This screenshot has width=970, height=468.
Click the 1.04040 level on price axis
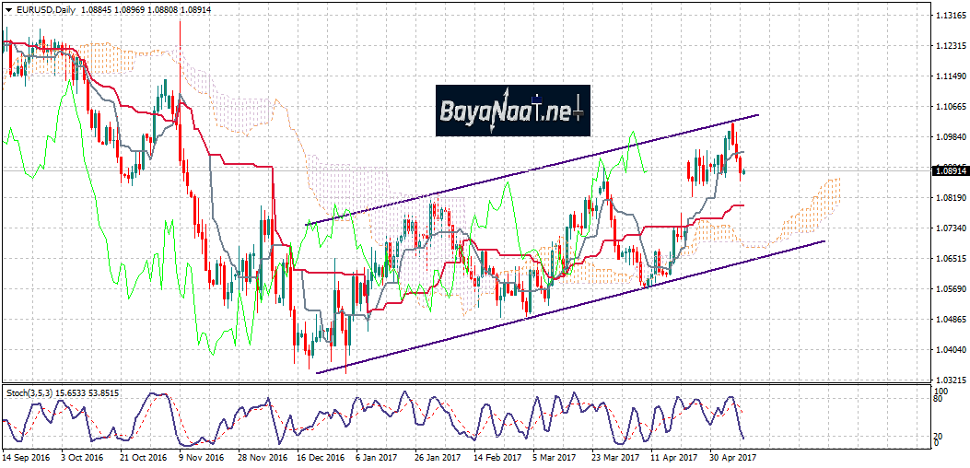point(948,350)
